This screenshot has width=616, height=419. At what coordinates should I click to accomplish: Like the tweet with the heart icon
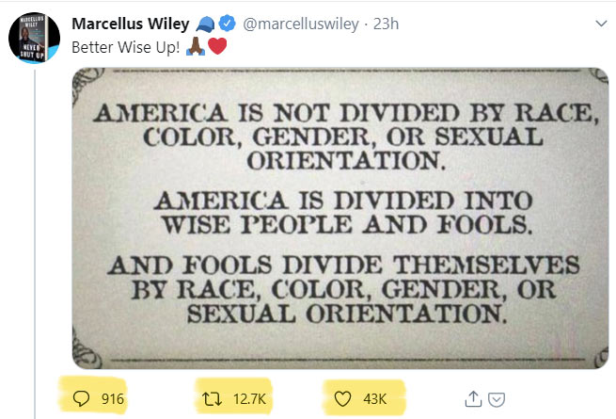[342, 399]
